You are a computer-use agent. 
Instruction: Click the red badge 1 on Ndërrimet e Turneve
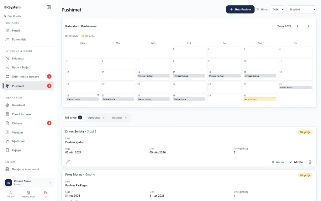coord(49,77)
